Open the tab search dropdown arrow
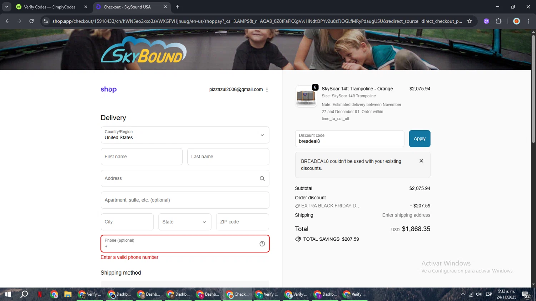The width and height of the screenshot is (536, 301). tap(6, 7)
